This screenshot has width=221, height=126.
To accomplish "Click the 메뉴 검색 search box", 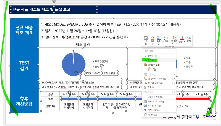I will pyautogui.click(x=159, y=51).
